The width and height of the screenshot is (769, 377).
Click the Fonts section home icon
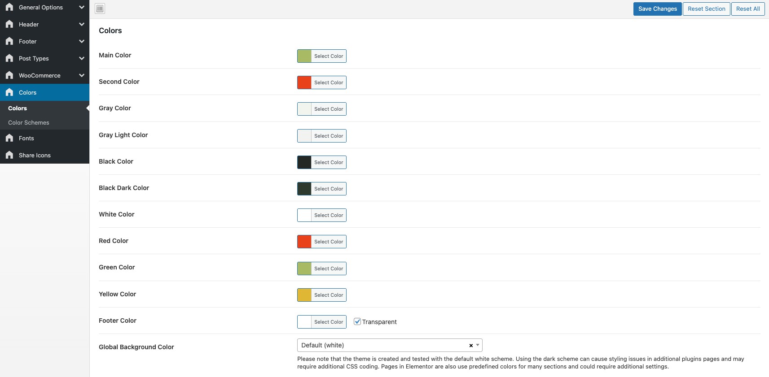[x=9, y=138]
